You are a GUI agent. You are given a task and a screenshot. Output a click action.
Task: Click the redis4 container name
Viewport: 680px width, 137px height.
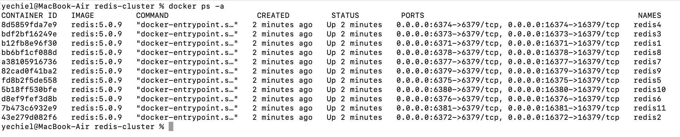click(647, 25)
